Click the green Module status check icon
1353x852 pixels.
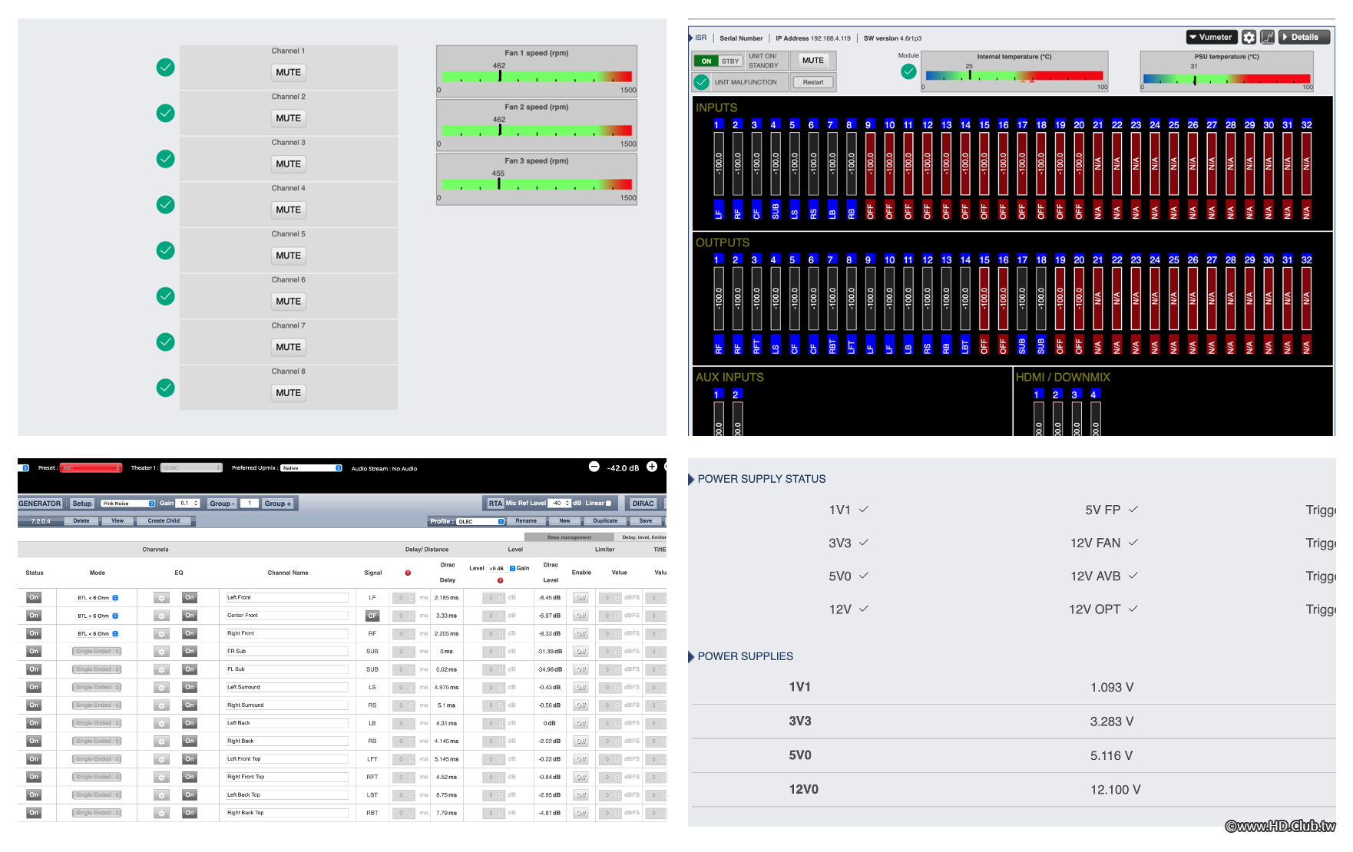(x=908, y=71)
